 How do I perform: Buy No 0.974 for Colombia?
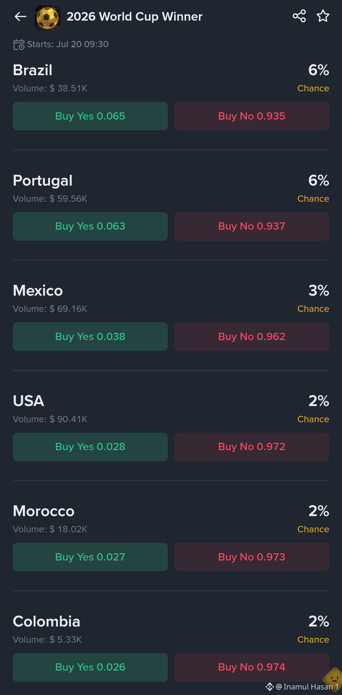tap(252, 667)
